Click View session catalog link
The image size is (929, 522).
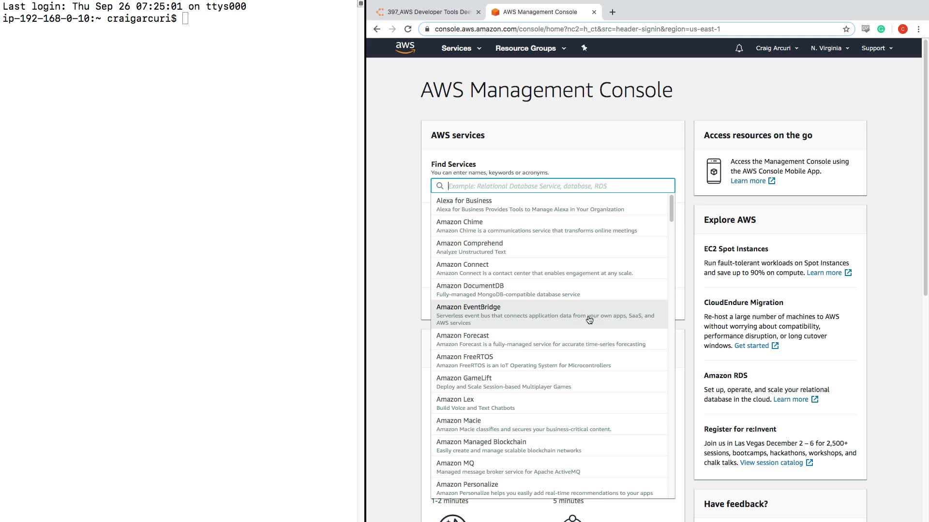point(771,463)
